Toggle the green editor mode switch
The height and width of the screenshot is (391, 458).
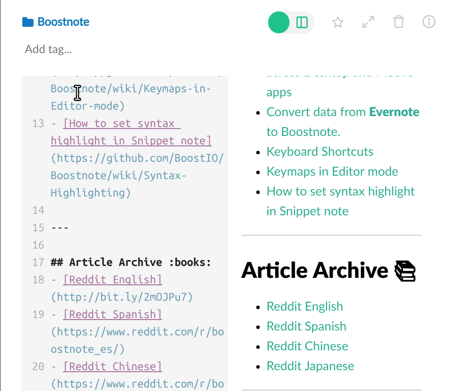coord(279,22)
